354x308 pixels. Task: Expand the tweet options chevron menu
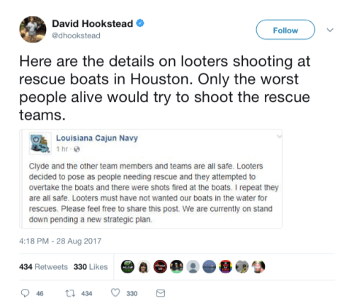pyautogui.click(x=330, y=30)
